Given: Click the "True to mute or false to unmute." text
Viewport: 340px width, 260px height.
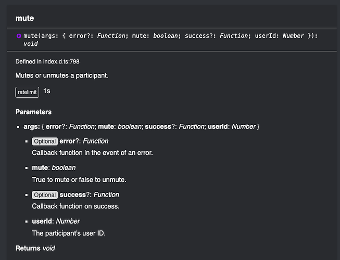Looking at the screenshot, I should pyautogui.click(x=79, y=179).
